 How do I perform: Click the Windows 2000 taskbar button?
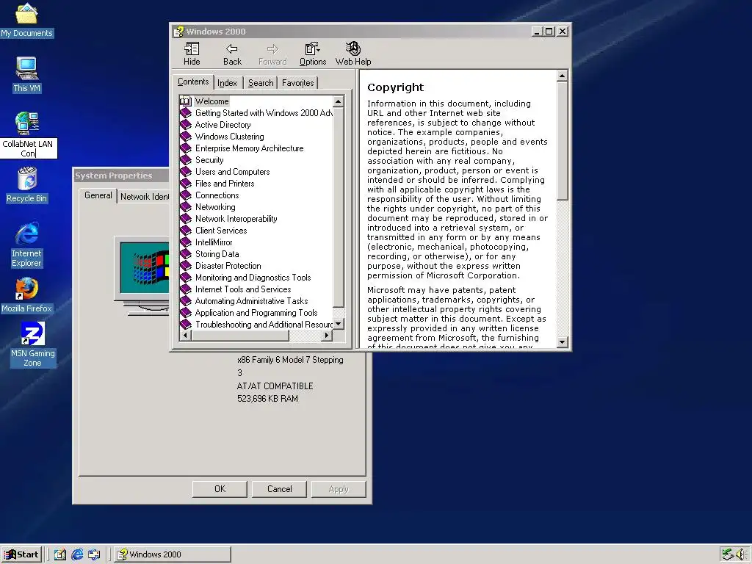pos(172,554)
